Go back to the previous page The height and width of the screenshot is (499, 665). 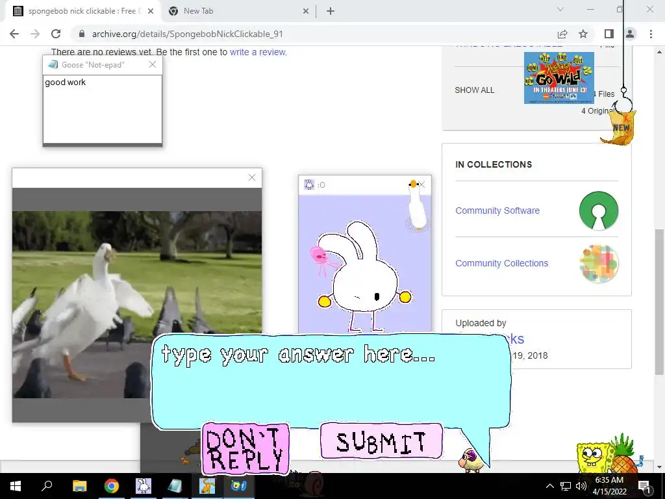[14, 34]
